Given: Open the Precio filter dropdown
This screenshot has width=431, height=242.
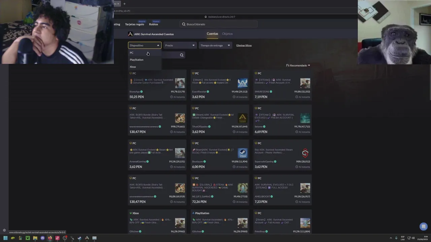Looking at the screenshot, I should point(180,45).
